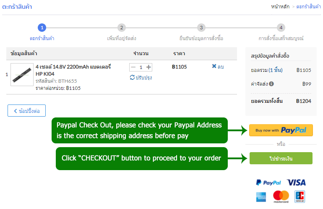
Task: Click the ช้อปปิ้งต่อ continue shopping button
Action: [26, 111]
